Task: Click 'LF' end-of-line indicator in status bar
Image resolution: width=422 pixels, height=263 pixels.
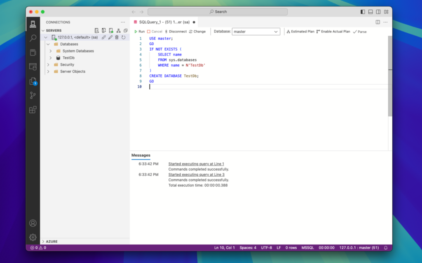Action: pos(279,248)
